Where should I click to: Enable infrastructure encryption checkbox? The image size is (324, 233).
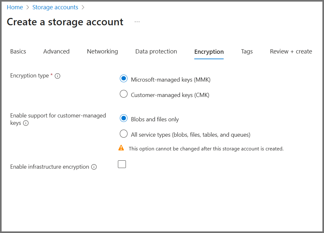click(122, 165)
